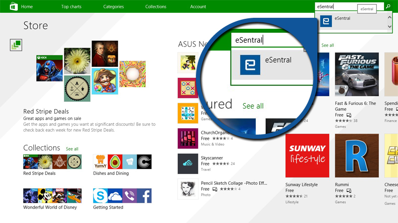Viewport: 398px width, 223px height.
Task: Open Sunway Lifestyle title text
Action: pos(301,184)
